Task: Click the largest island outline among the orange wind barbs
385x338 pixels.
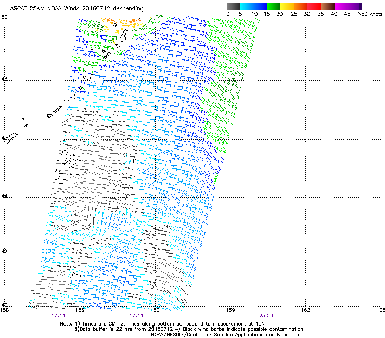Action: tap(124, 35)
